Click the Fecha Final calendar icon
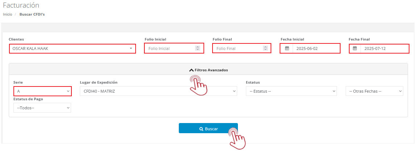Viewport: 416px width, 152px height. [x=355, y=48]
